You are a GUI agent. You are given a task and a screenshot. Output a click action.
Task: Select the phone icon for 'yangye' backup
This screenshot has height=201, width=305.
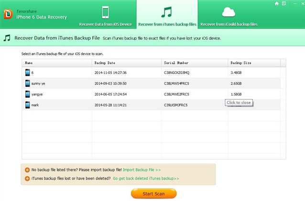click(x=28, y=94)
